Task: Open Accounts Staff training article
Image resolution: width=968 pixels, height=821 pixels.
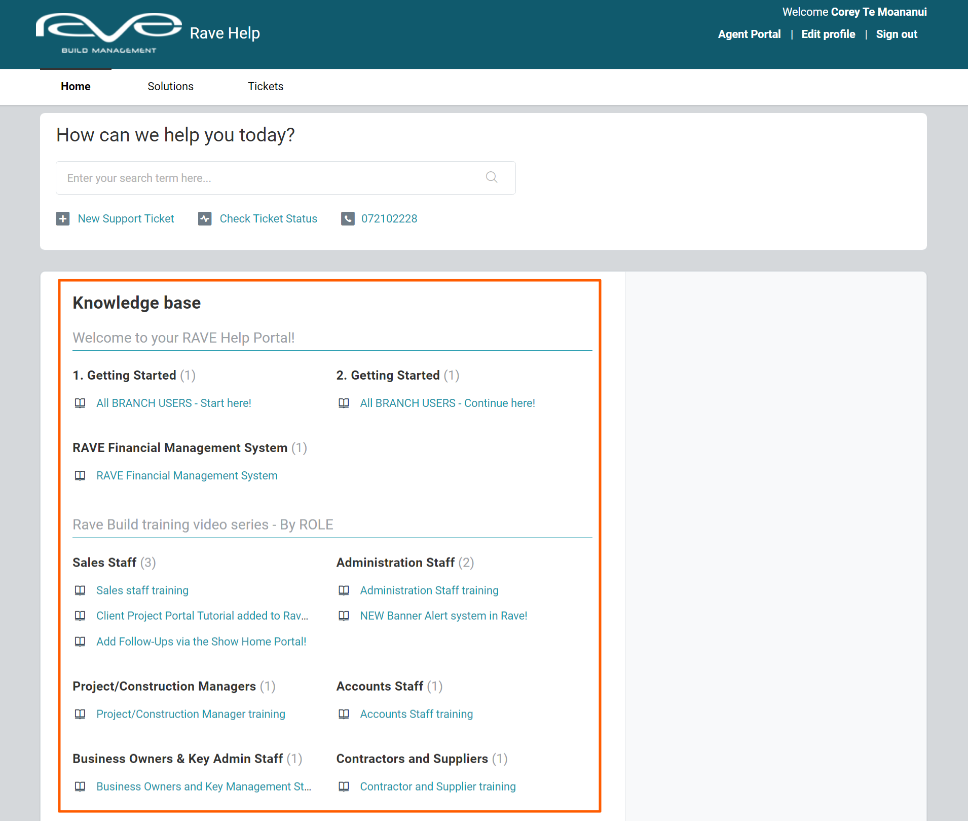Action: click(x=417, y=714)
